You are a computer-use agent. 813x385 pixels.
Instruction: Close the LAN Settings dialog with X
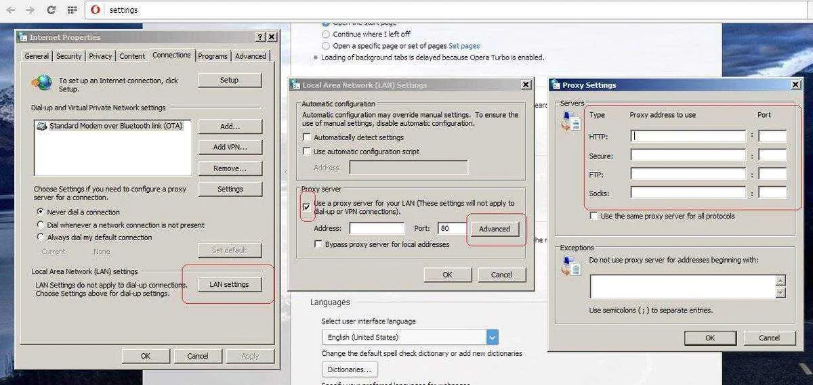click(525, 85)
